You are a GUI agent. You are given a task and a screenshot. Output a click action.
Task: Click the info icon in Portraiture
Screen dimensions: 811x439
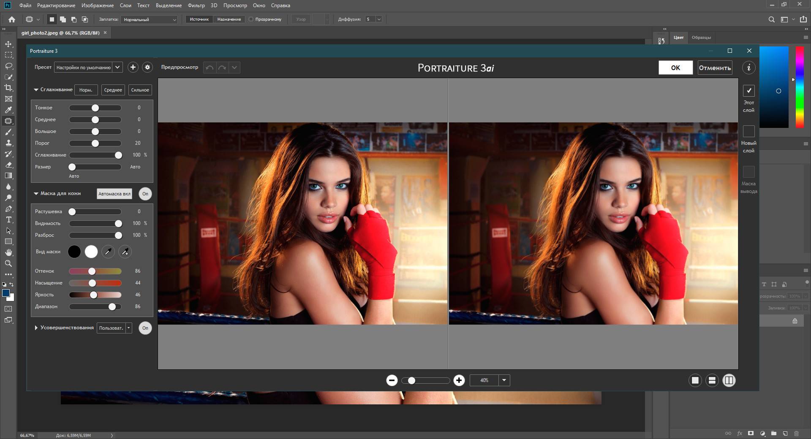(x=748, y=68)
